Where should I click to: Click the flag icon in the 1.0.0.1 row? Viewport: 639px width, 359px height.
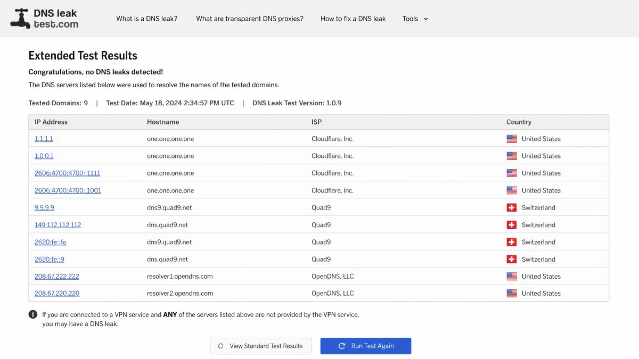coord(512,156)
